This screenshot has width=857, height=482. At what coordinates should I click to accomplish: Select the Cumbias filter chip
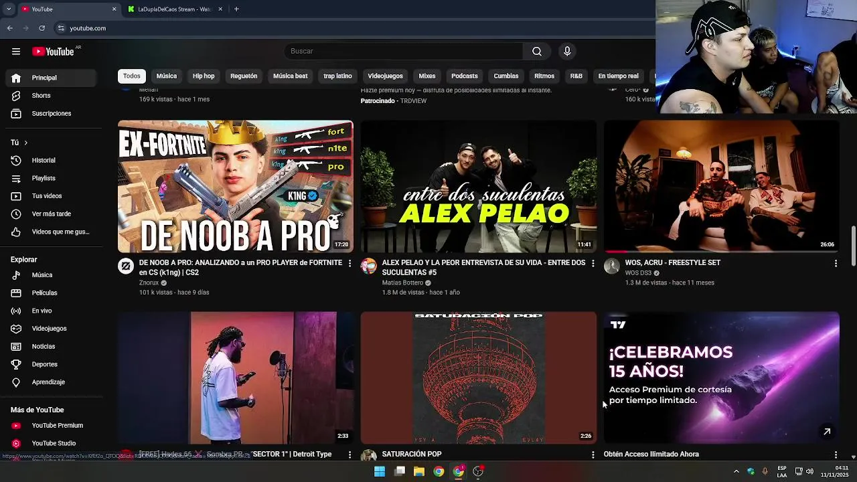(x=506, y=76)
